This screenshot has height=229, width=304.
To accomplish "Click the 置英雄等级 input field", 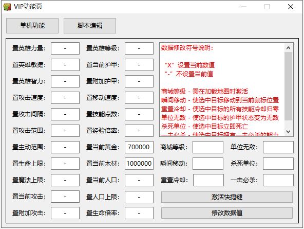I will [139, 48].
